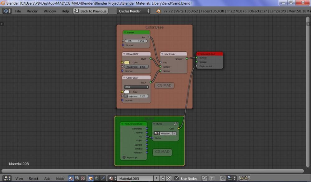This screenshot has width=311, height=182.
Task: Click the Material.003 name field in header
Action: coord(135,179)
